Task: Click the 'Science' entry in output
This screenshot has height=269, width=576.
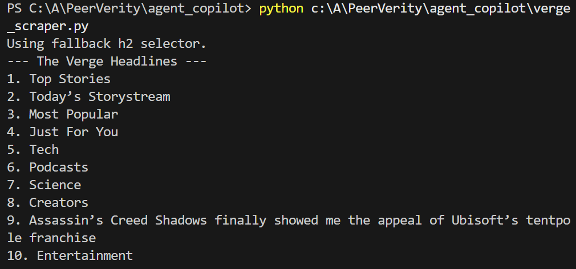Action: coord(44,185)
